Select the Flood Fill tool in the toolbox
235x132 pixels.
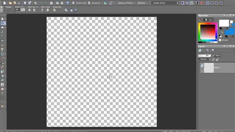tap(3, 76)
